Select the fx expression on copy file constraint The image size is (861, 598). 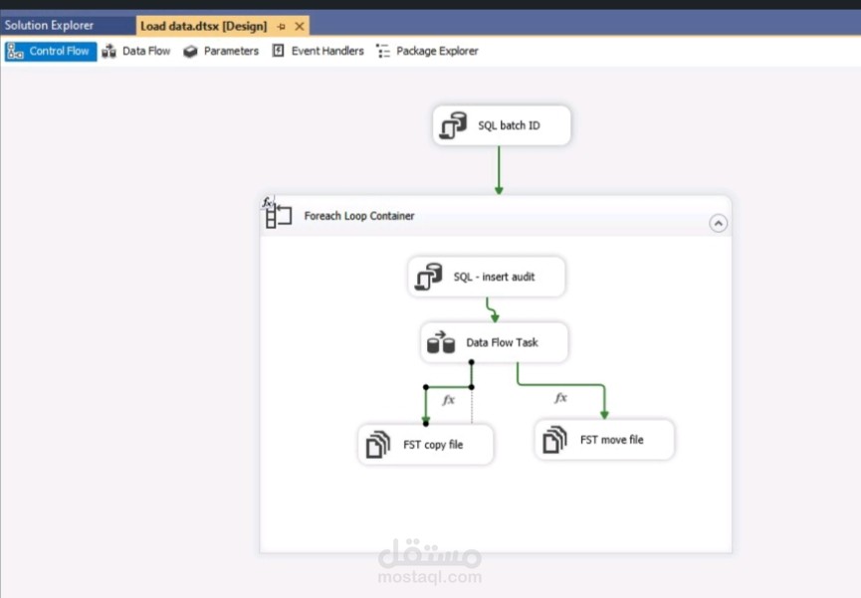(449, 400)
